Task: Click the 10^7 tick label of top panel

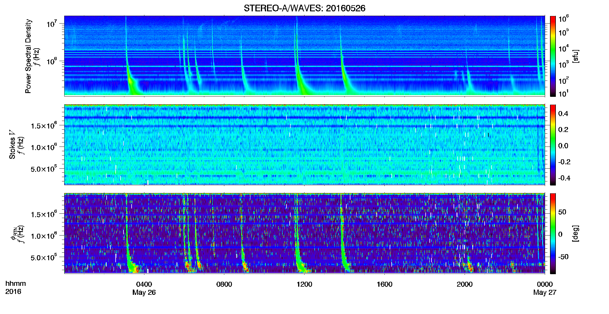Action: (x=52, y=23)
